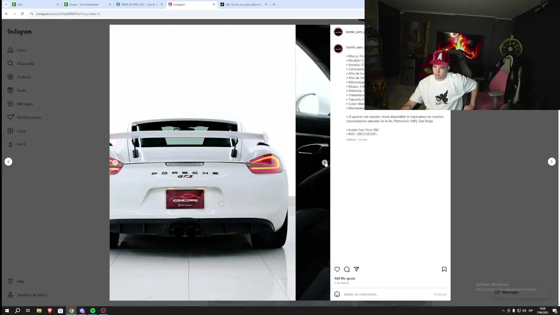Switch to Chrome on the taskbar
The height and width of the screenshot is (315, 560).
71,311
